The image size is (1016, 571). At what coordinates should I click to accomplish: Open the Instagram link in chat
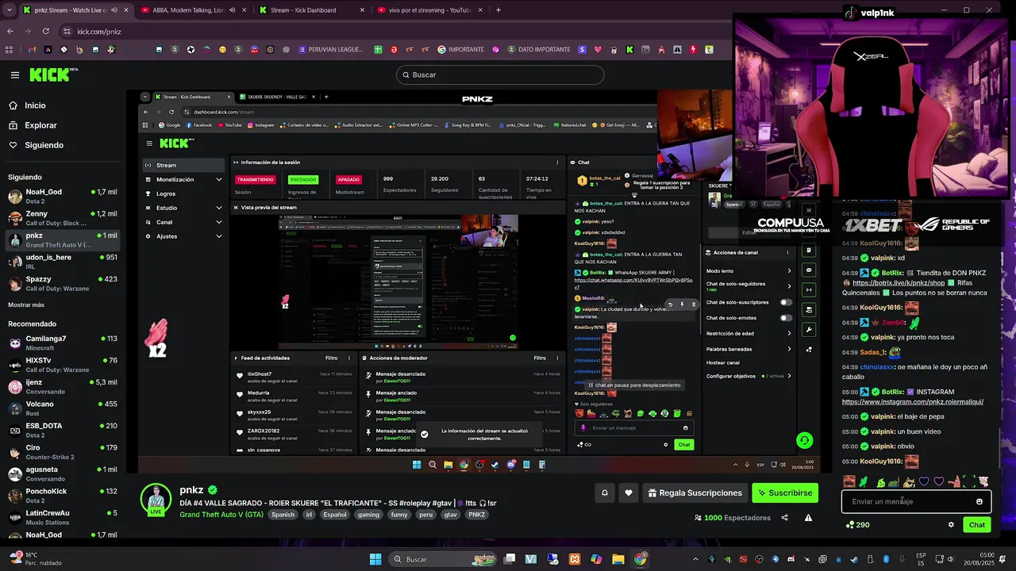point(913,402)
